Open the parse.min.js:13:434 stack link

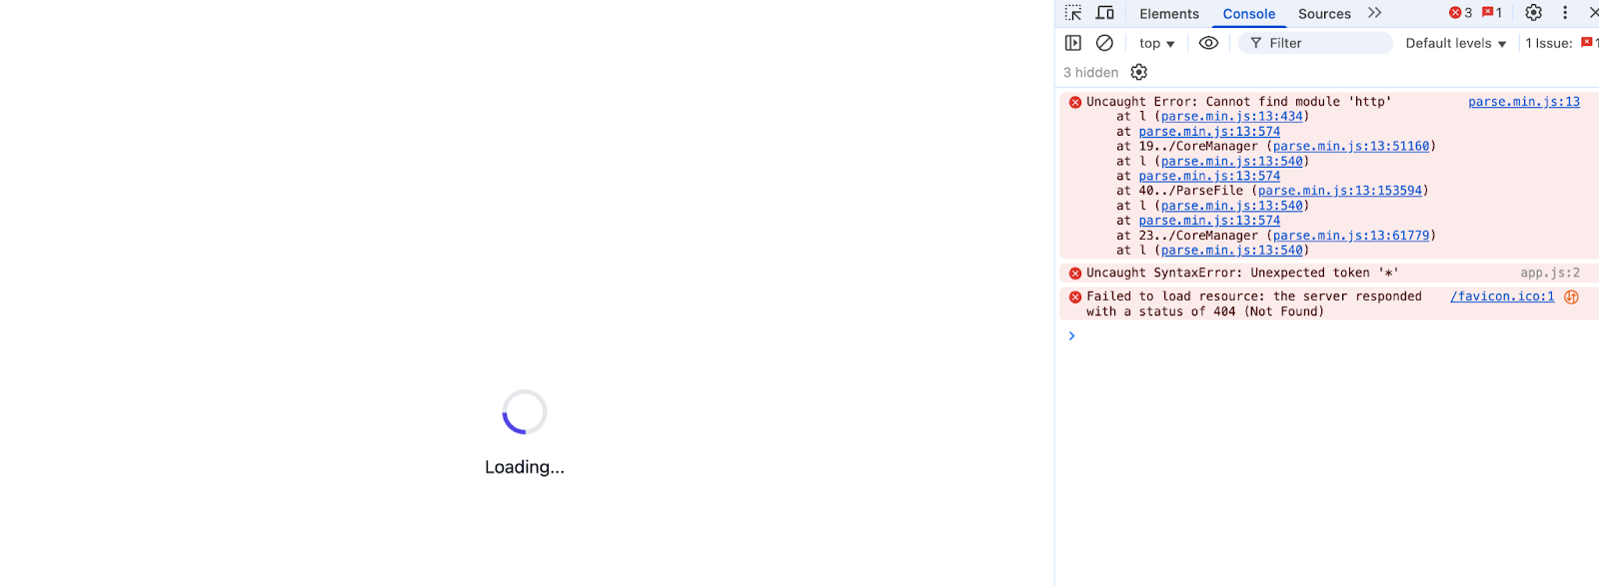[1231, 117]
